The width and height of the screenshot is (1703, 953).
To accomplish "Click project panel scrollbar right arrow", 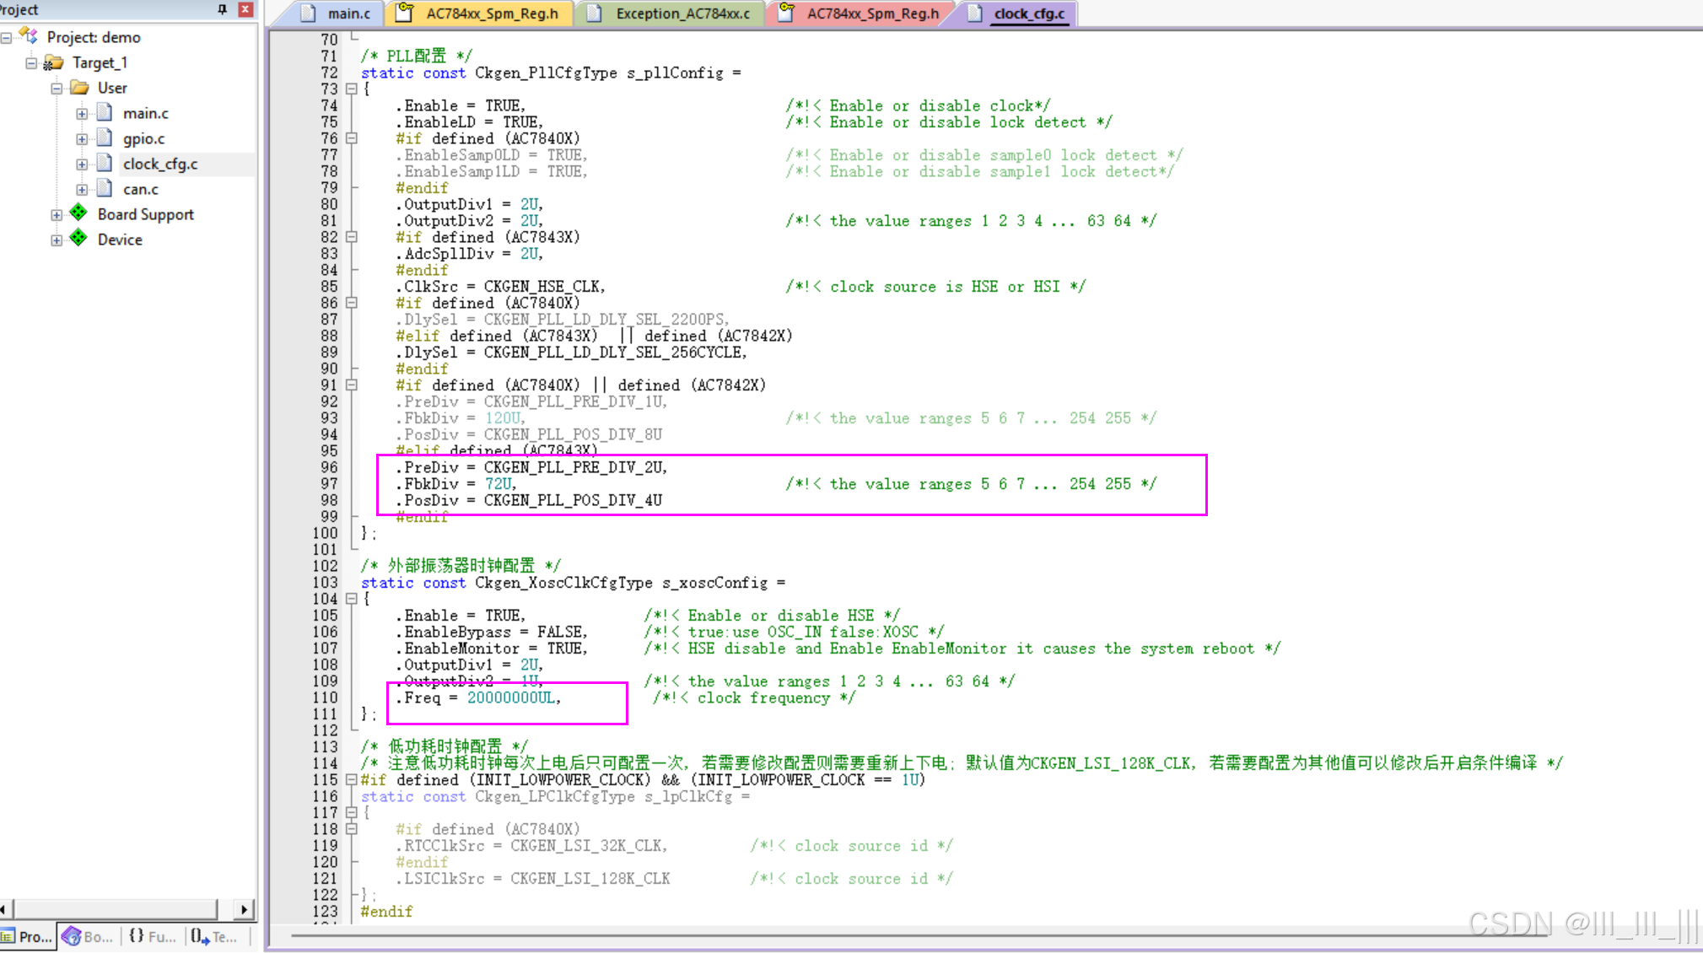I will pos(245,909).
